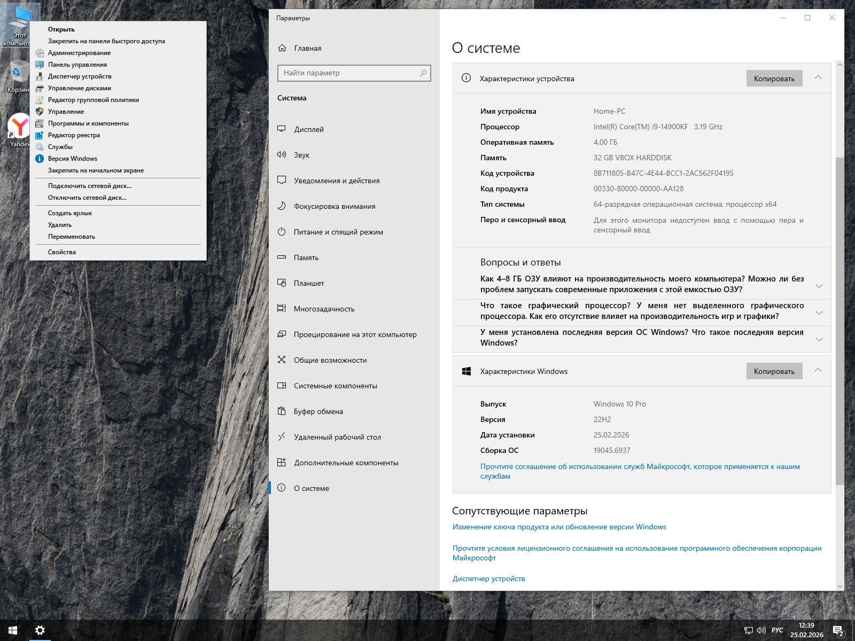The height and width of the screenshot is (641, 855).
Task: Click the Remote Desktop icon in sidebar
Action: tap(282, 437)
